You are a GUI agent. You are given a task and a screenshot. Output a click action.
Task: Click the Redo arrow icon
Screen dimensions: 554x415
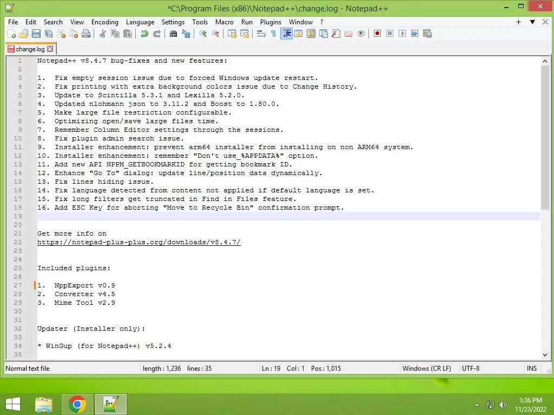pyautogui.click(x=156, y=34)
